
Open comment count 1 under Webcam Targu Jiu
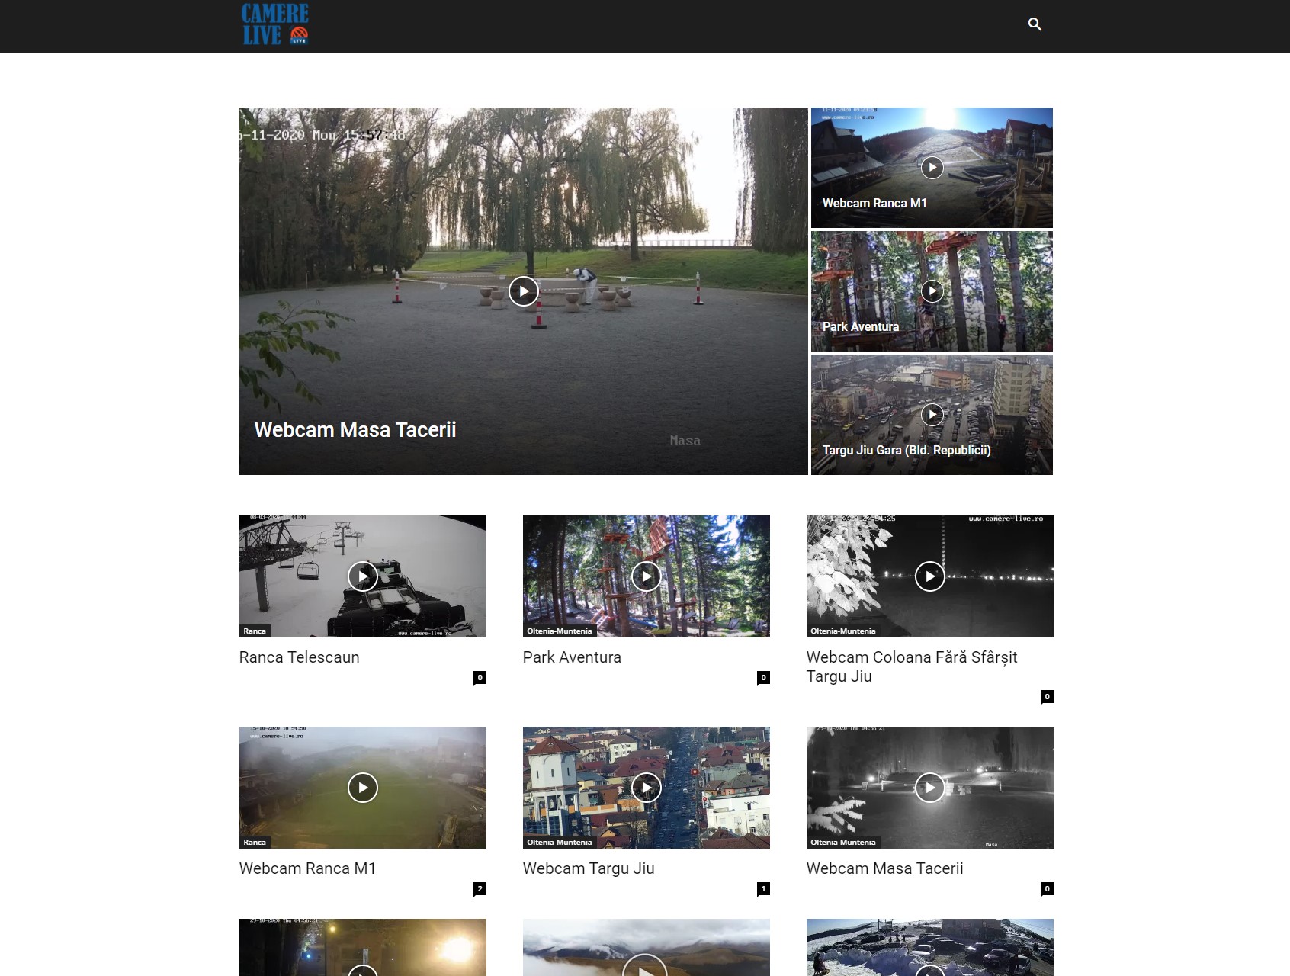coord(763,889)
